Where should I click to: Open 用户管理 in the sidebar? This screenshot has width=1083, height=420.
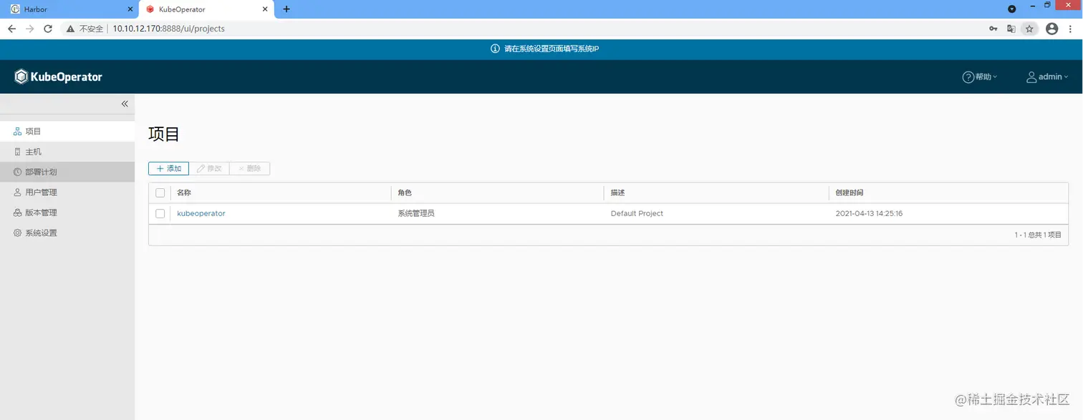[67, 192]
